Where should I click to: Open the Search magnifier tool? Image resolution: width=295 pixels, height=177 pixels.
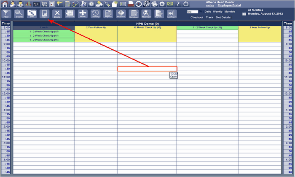(x=19, y=14)
